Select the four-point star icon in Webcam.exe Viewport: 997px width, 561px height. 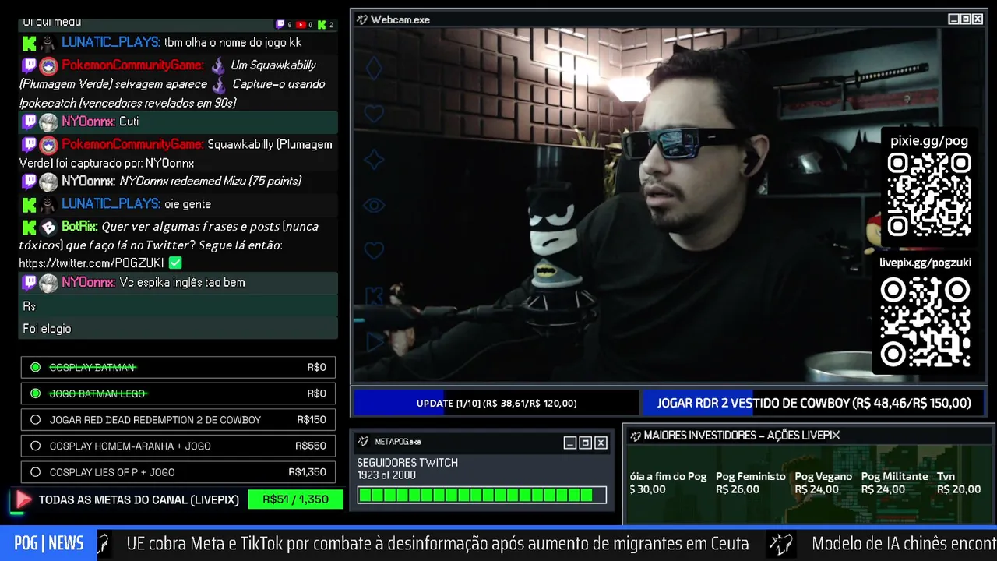pyautogui.click(x=375, y=160)
